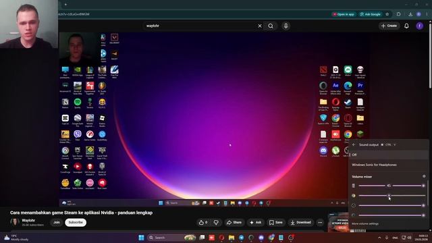Launch the Steam desktop icon
The width and height of the screenshot is (432, 243).
coord(348,103)
